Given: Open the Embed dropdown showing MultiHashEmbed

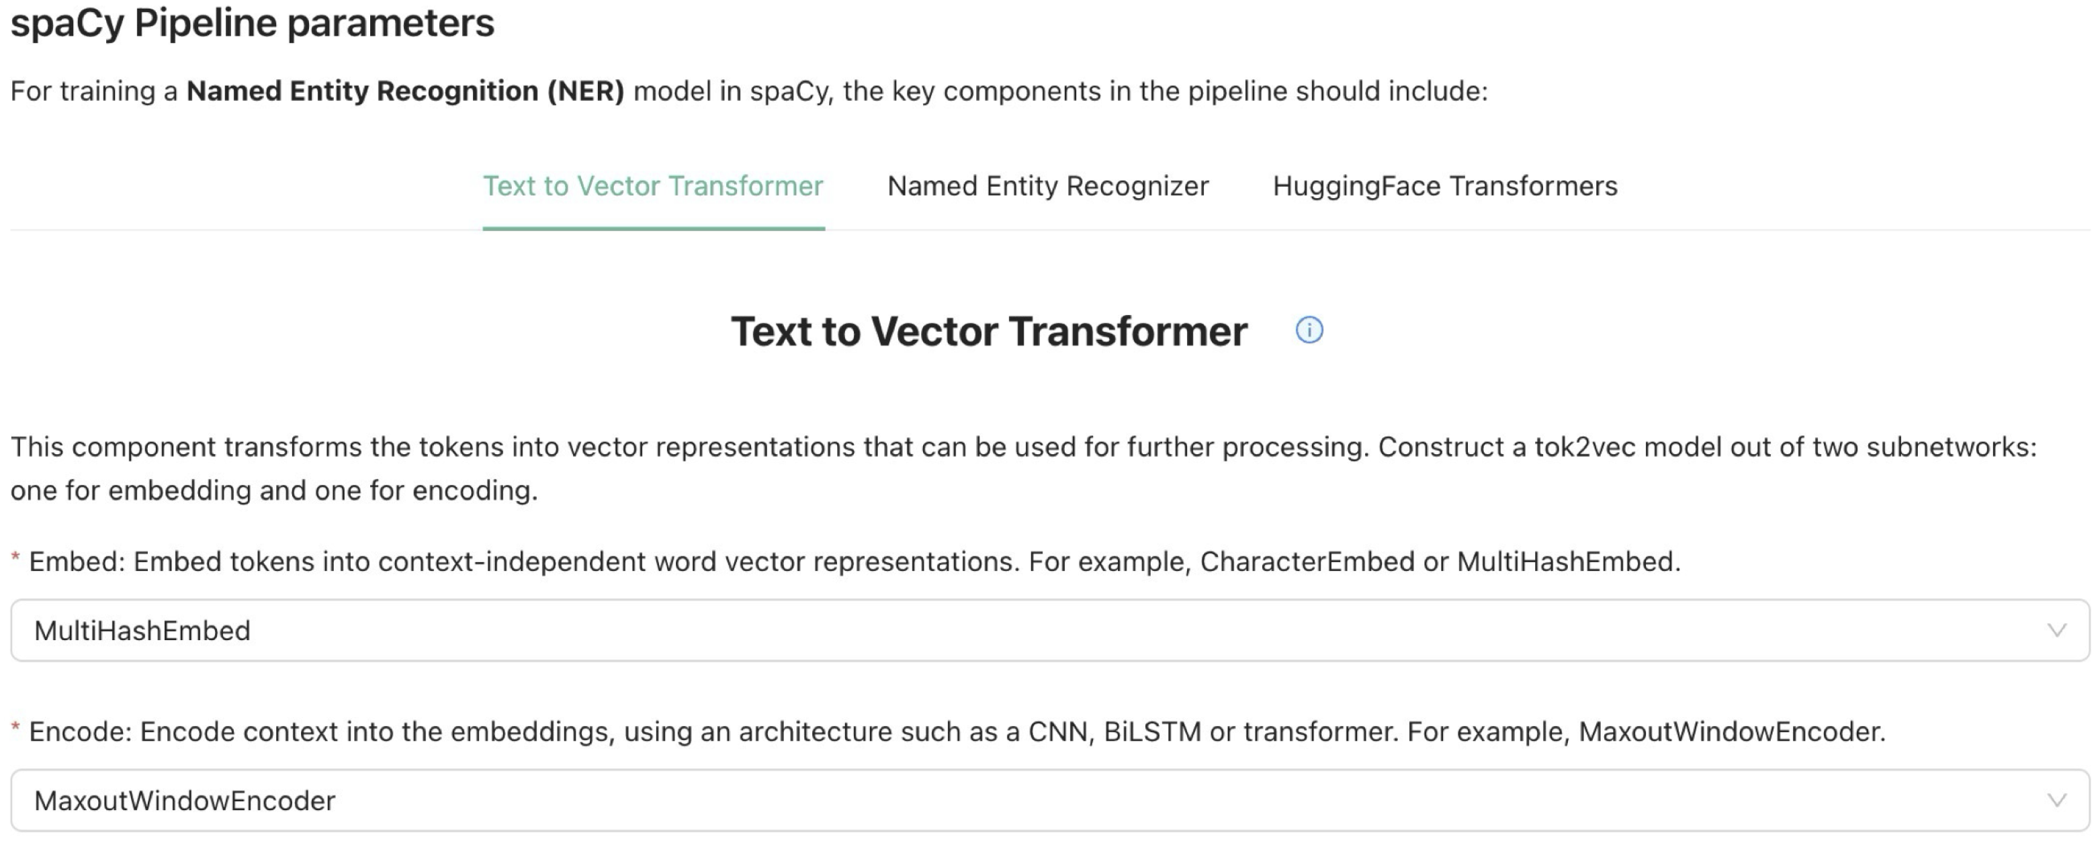Looking at the screenshot, I should [x=1049, y=630].
